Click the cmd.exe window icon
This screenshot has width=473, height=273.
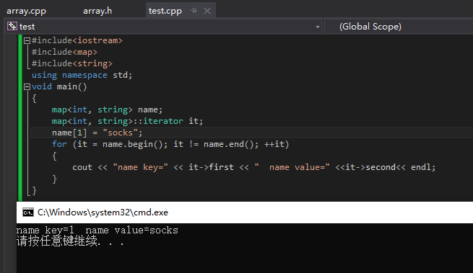[28, 212]
